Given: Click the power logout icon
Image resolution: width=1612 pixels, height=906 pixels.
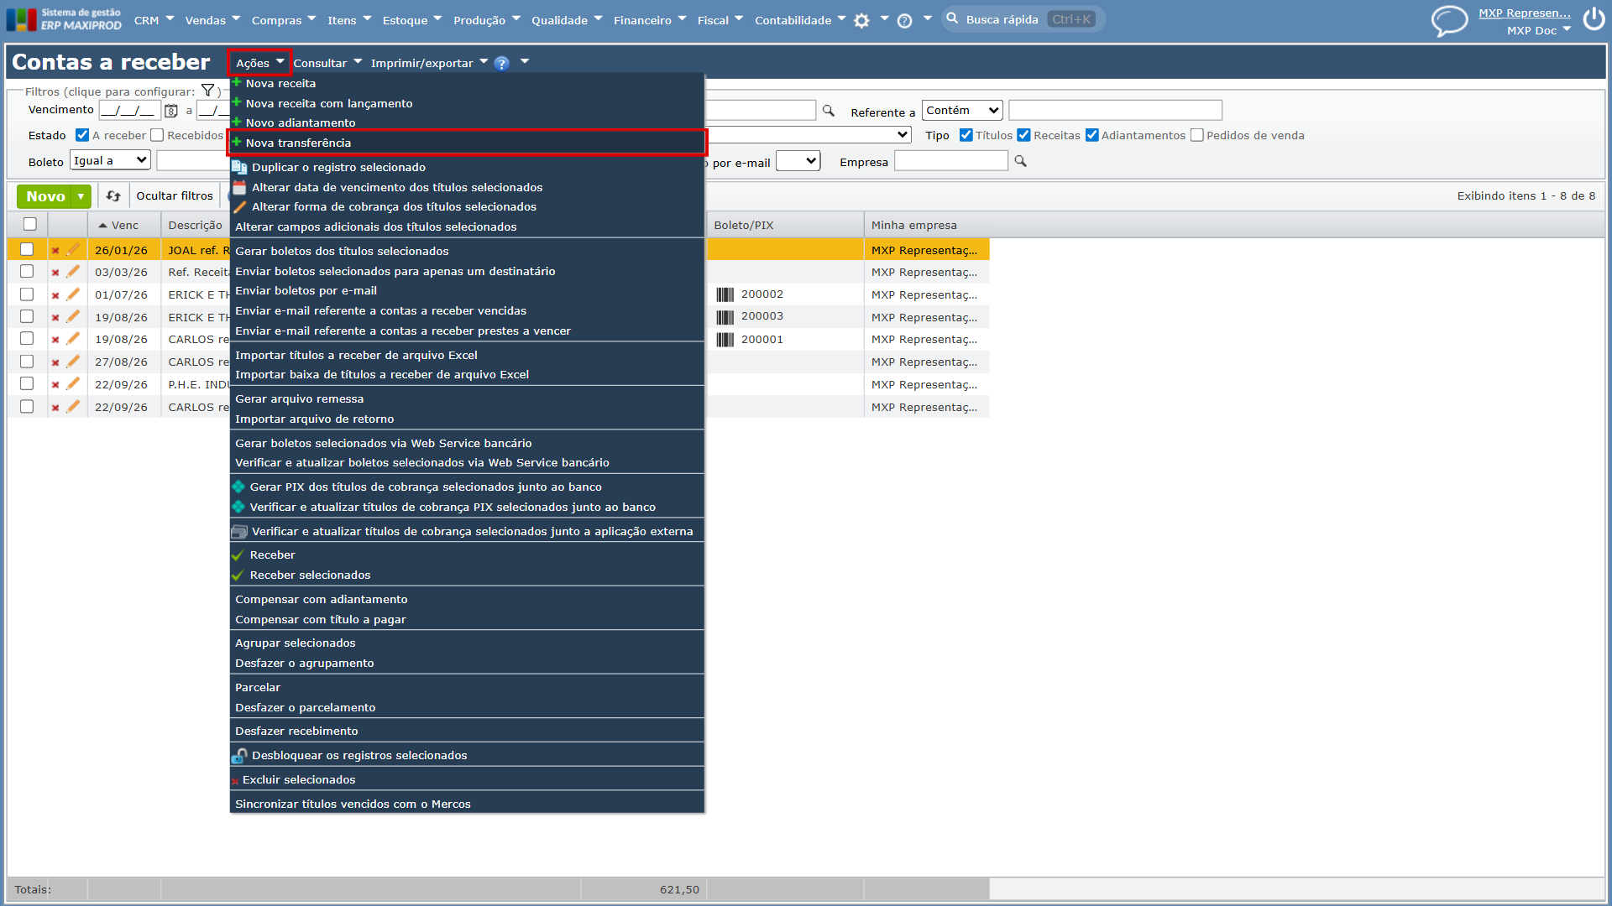Looking at the screenshot, I should 1594,20.
